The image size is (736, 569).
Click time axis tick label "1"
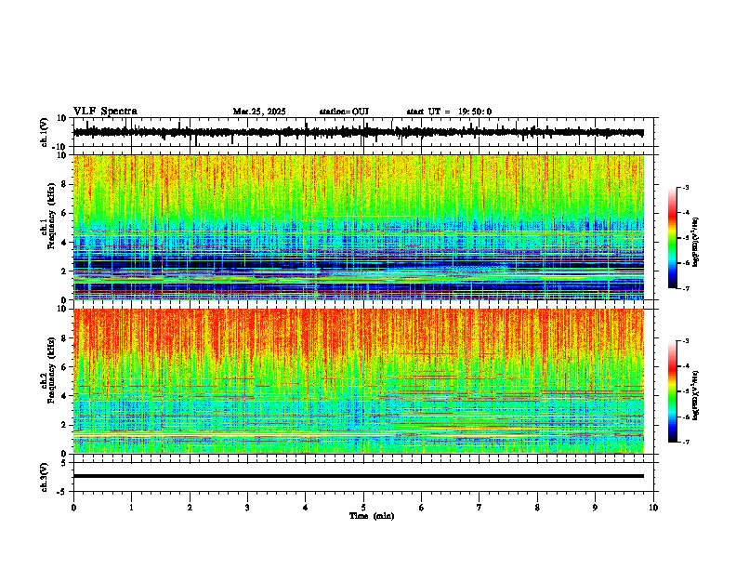131,507
